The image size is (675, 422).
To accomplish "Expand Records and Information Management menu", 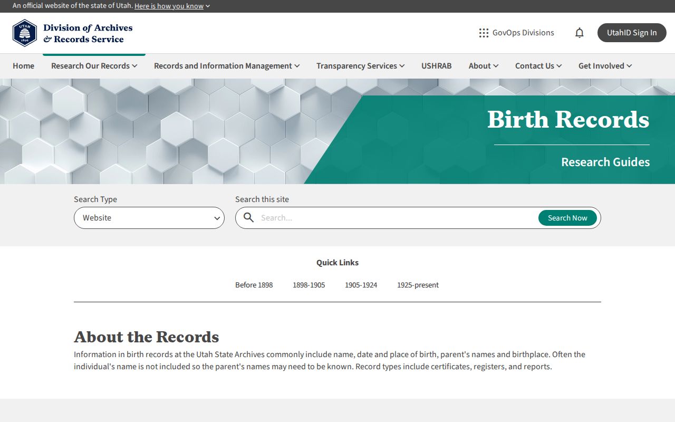I will click(x=227, y=66).
